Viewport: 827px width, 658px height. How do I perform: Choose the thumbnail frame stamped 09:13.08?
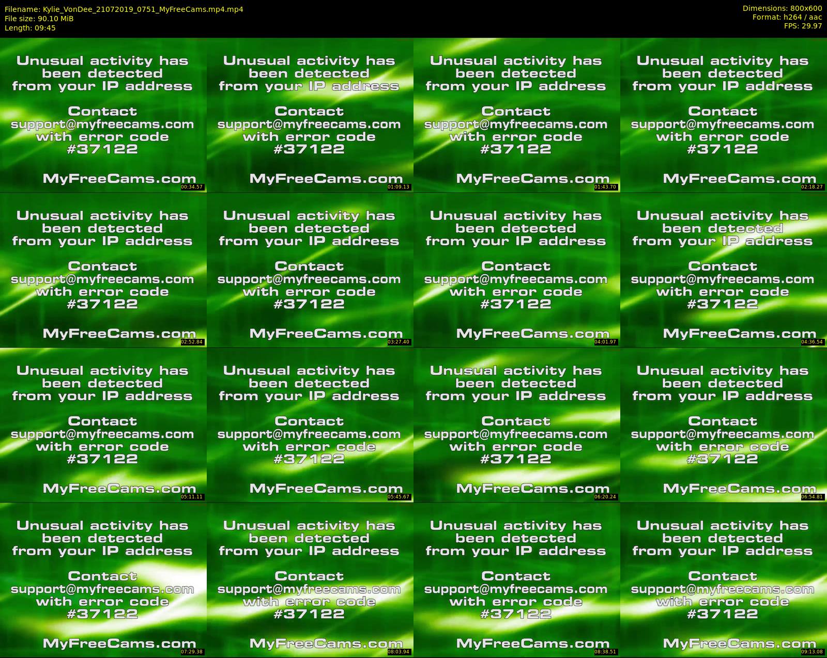point(724,579)
